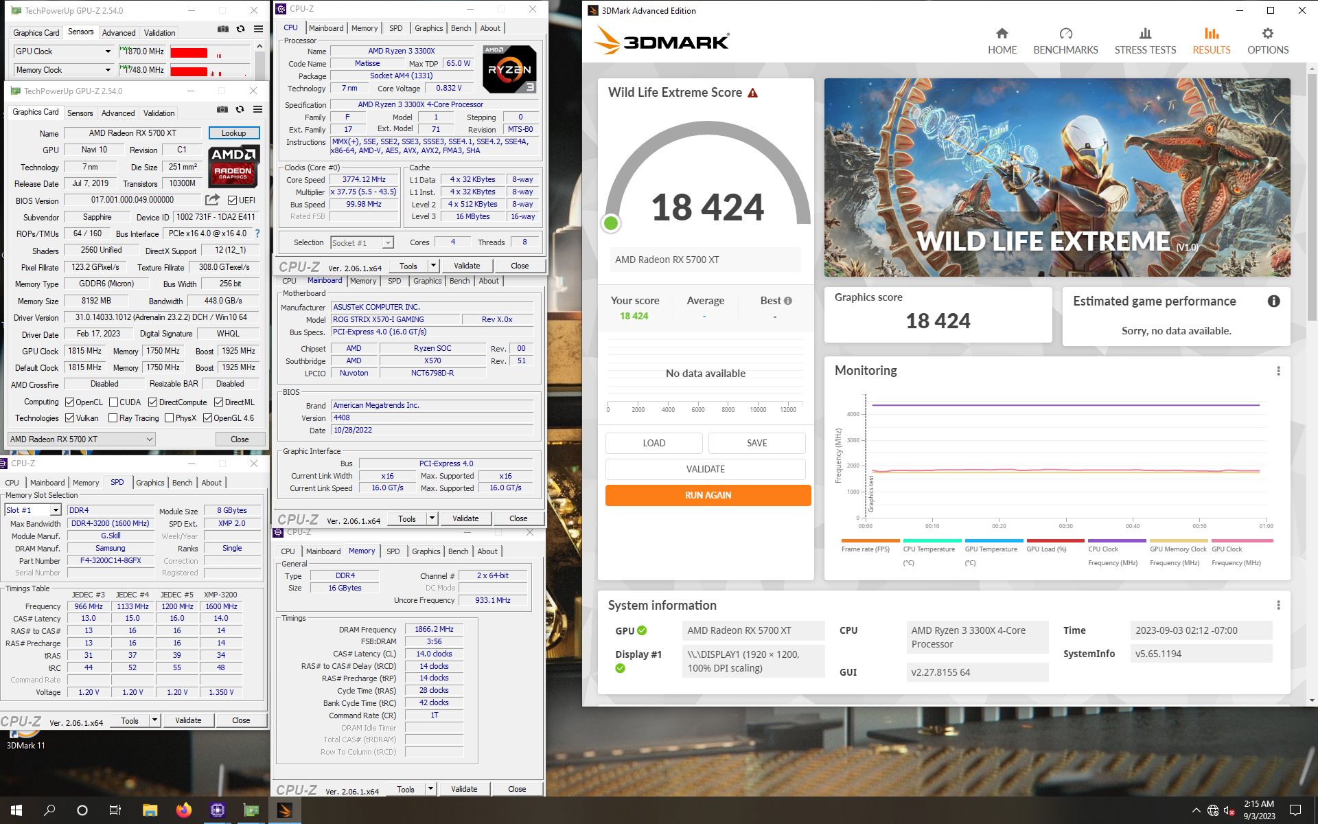The height and width of the screenshot is (824, 1318).
Task: Click GPU-Z refresh icon in front window
Action: 240,109
